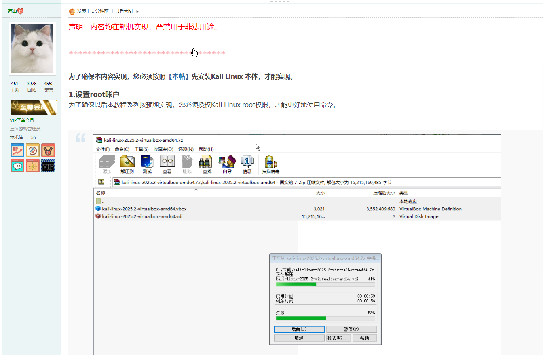Click the blue cube icon of the .vbox file
Viewport: 543px width, 355px height.
98,209
